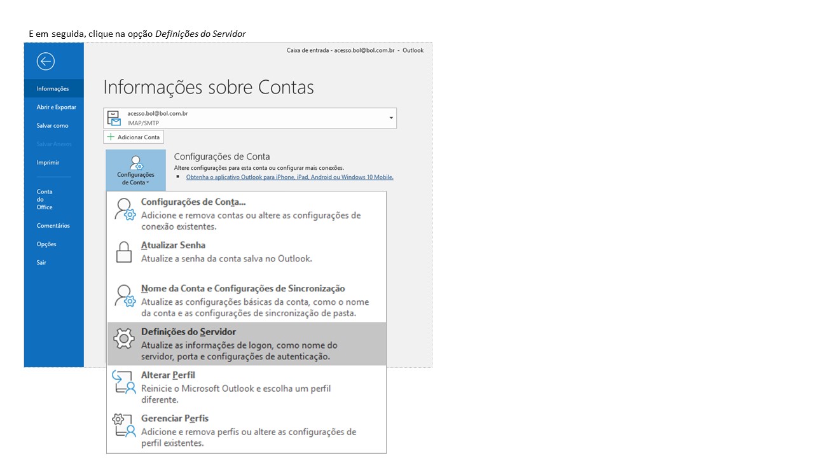Open Comentários in the sidebar

pyautogui.click(x=53, y=225)
